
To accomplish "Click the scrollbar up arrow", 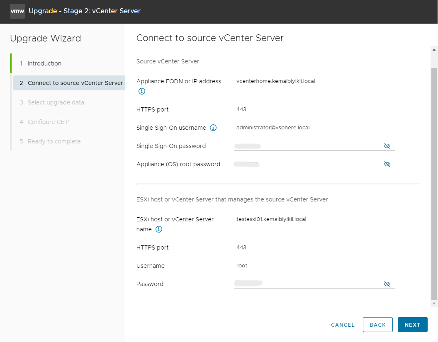I will pyautogui.click(x=434, y=50).
